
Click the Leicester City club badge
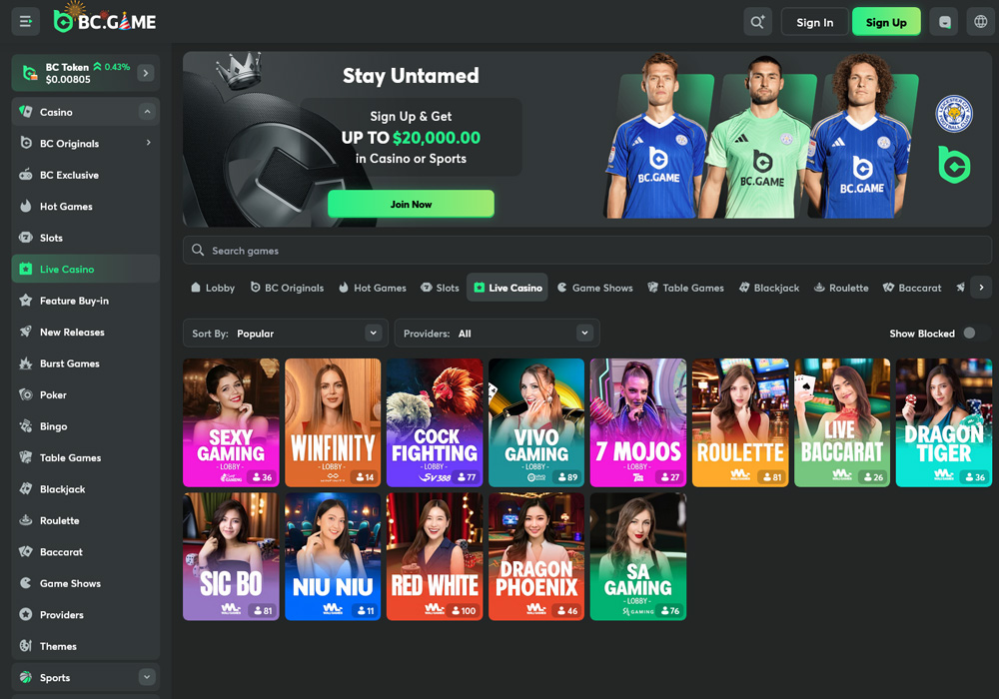point(954,115)
